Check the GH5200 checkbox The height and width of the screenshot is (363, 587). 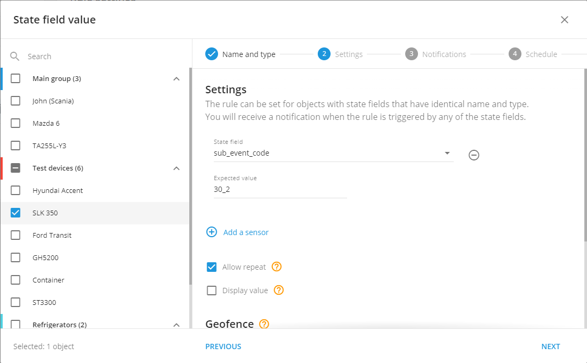coord(15,257)
